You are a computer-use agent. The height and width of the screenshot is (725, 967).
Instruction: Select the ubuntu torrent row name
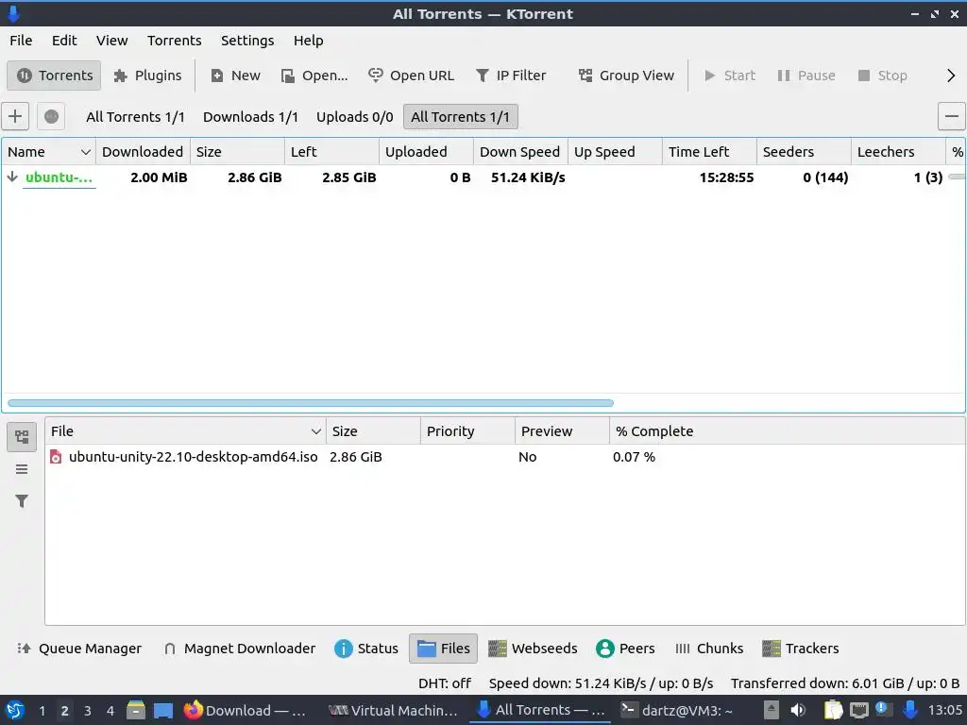coord(59,177)
